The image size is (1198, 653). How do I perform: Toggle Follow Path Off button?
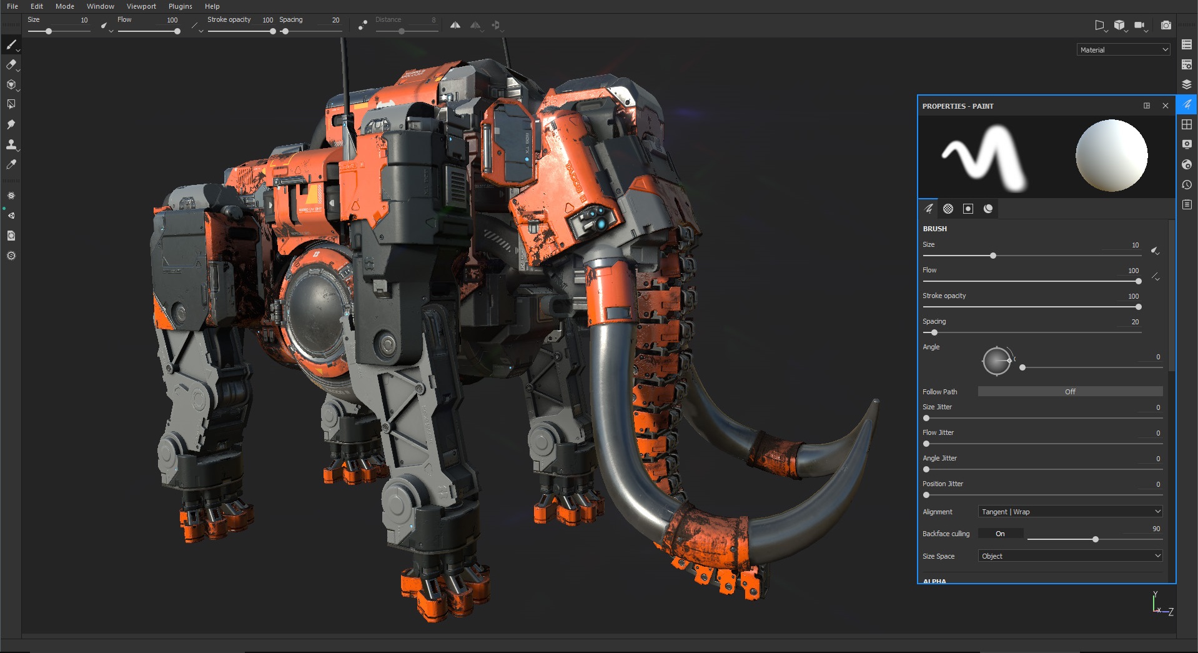(1070, 391)
